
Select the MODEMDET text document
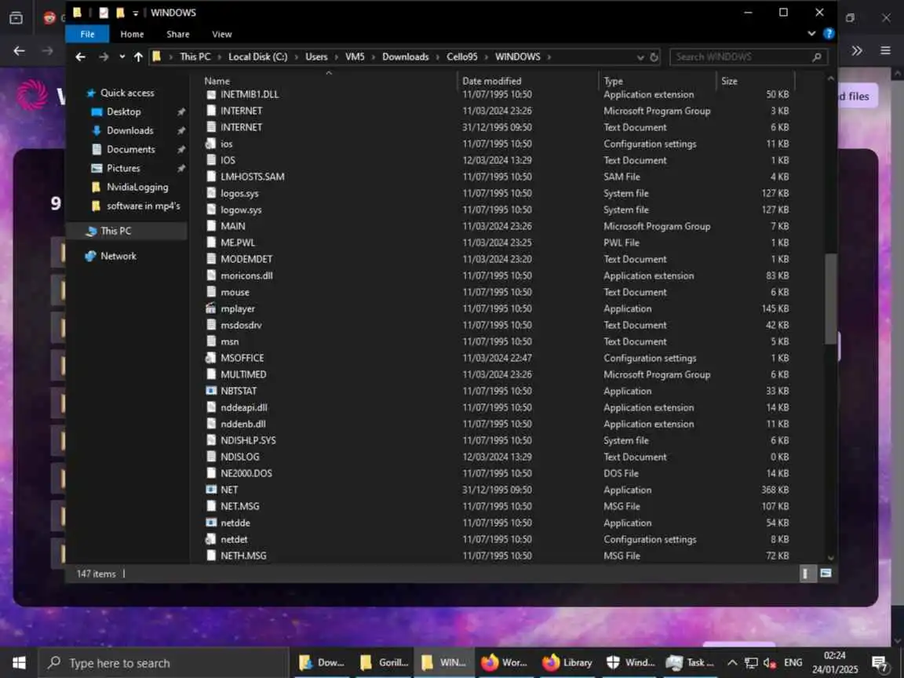click(246, 260)
